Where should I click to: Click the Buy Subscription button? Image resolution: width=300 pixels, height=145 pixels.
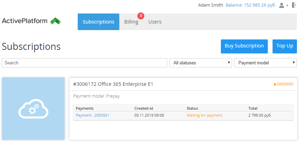tap(244, 46)
